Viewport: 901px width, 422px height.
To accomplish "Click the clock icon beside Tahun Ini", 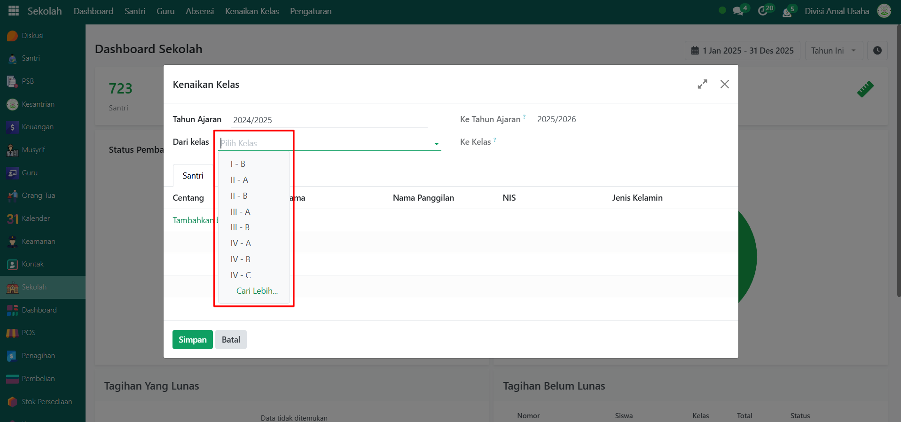I will pyautogui.click(x=877, y=51).
